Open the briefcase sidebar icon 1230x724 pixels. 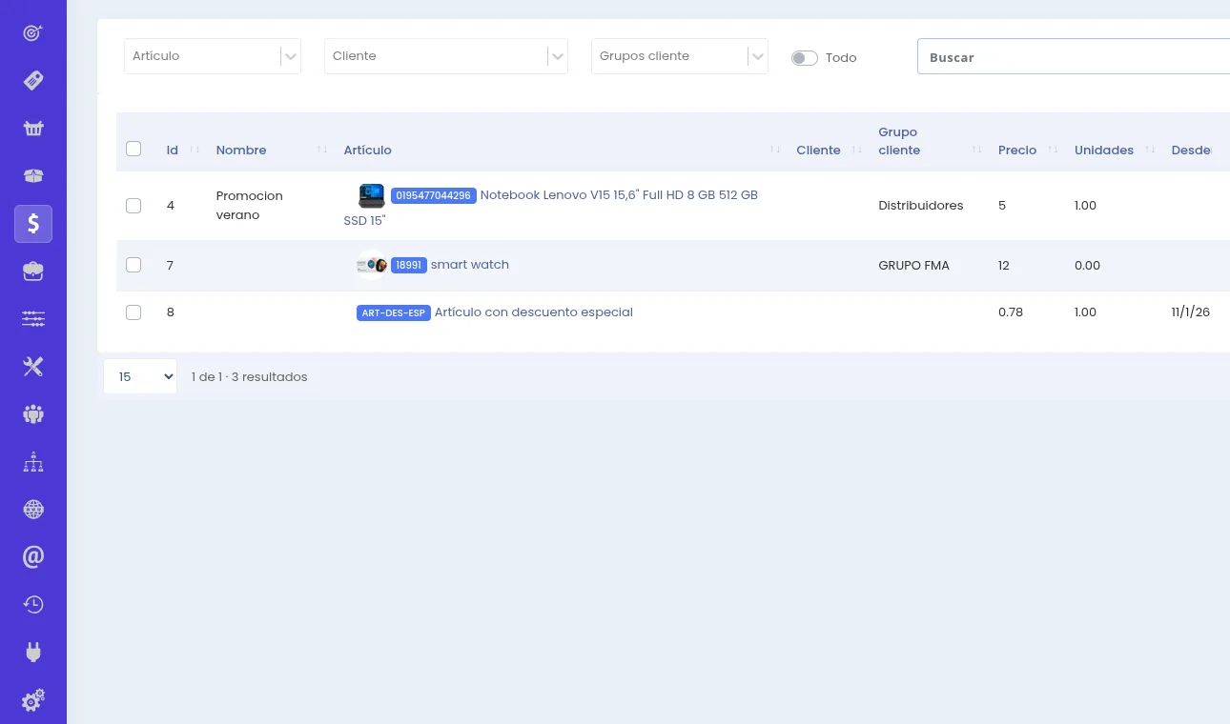[x=33, y=271]
